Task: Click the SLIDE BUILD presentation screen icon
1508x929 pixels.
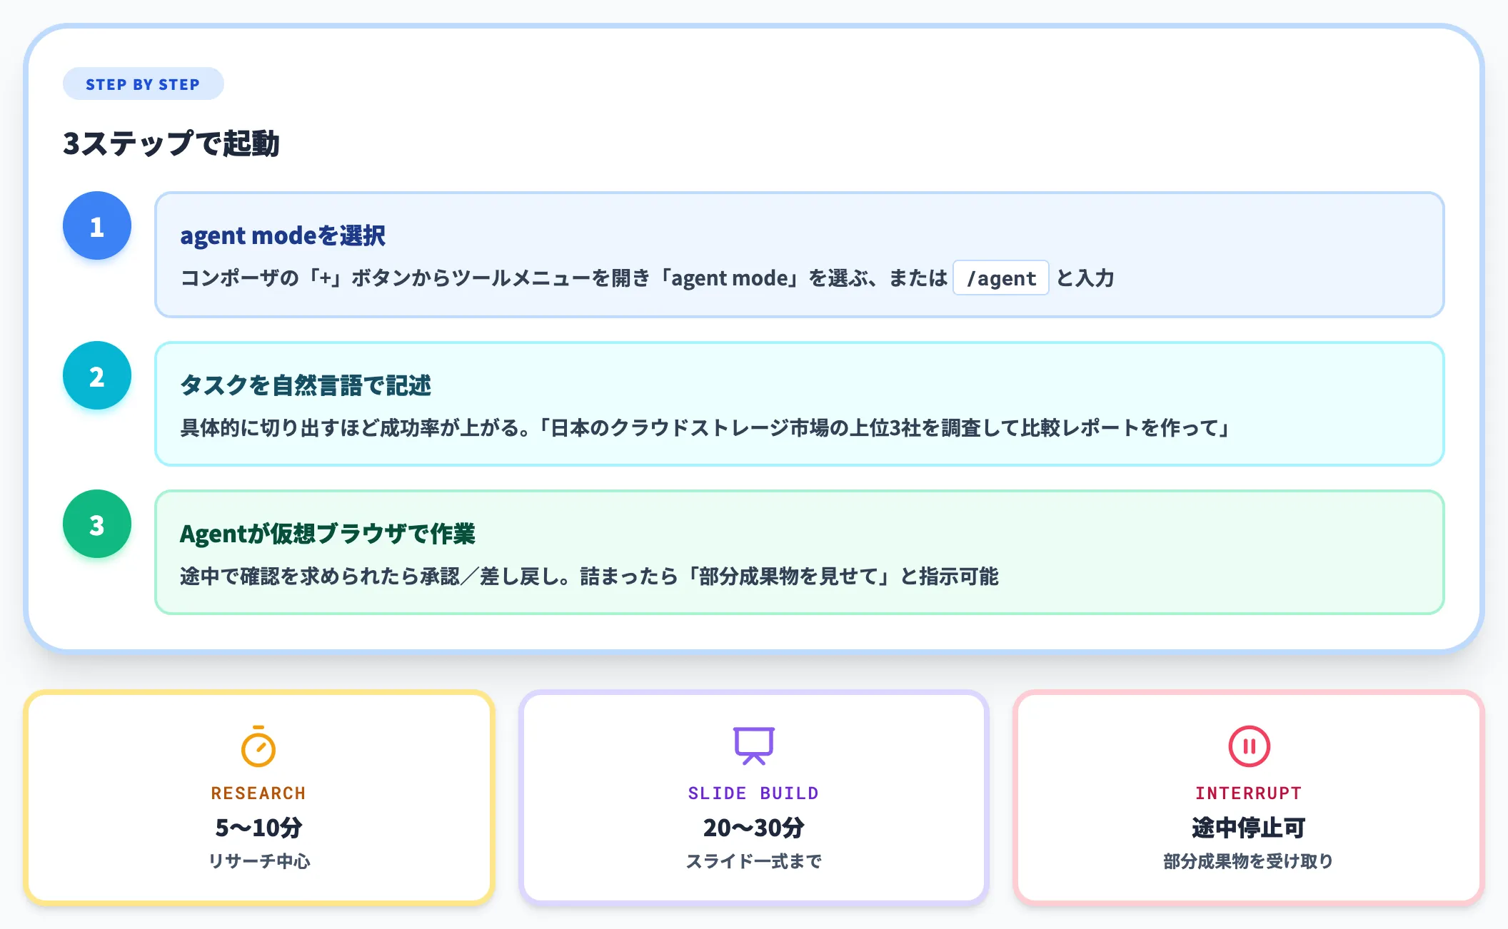Action: coord(754,746)
